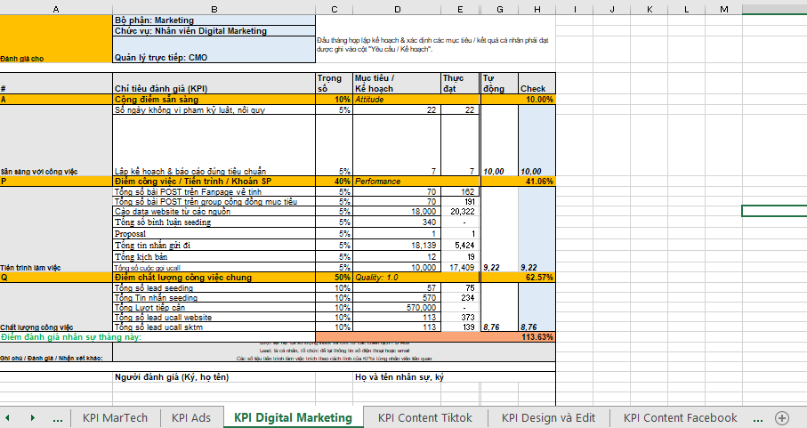807x428 pixels.
Task: Select column M header
Action: (x=723, y=8)
